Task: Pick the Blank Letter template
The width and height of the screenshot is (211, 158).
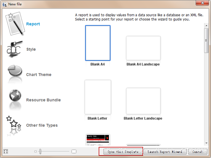Action: click(x=98, y=97)
